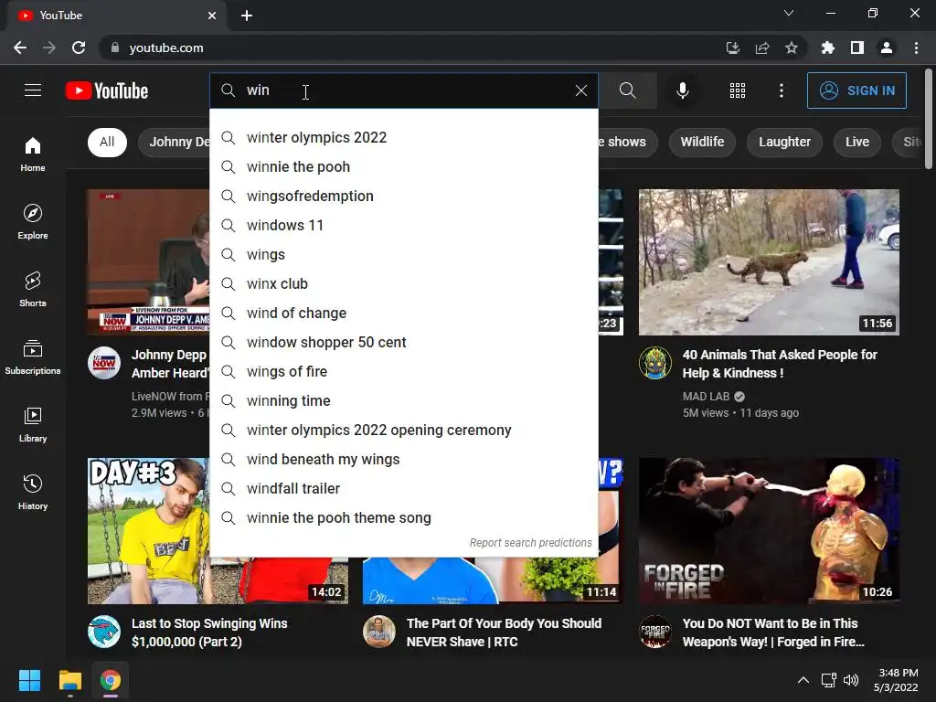Open YouTube settings three-dot menu

[x=781, y=90]
